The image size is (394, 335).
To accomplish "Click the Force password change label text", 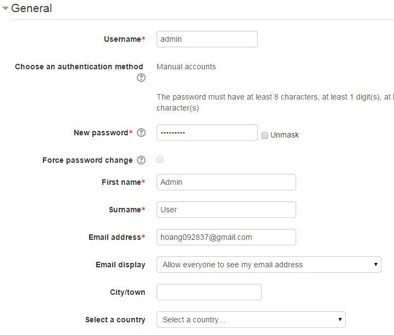I will (87, 160).
